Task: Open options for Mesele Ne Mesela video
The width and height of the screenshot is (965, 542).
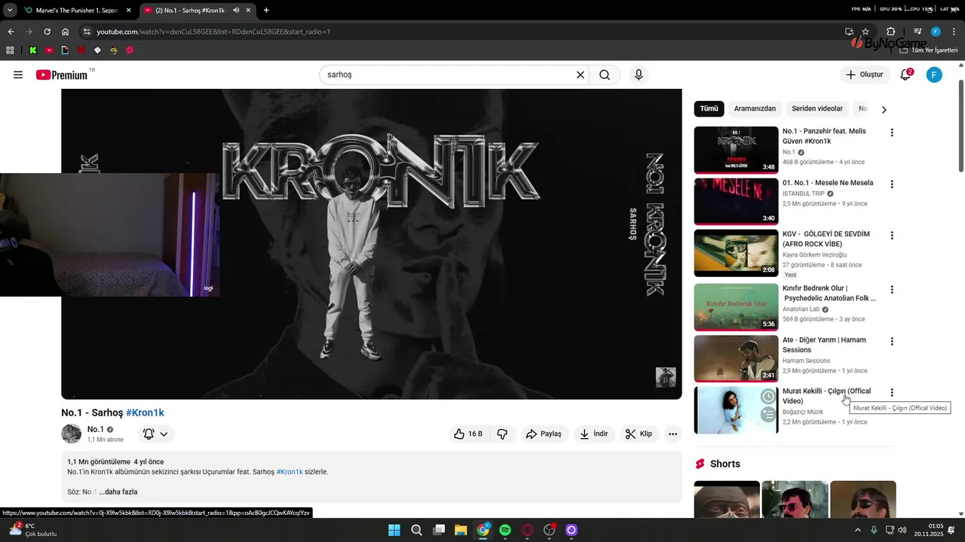Action: (892, 184)
